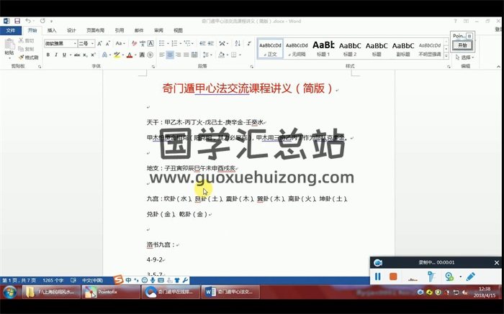Click the Format Painter (格式刷) button
Screen dimensions: 504x314
[x=30, y=57]
